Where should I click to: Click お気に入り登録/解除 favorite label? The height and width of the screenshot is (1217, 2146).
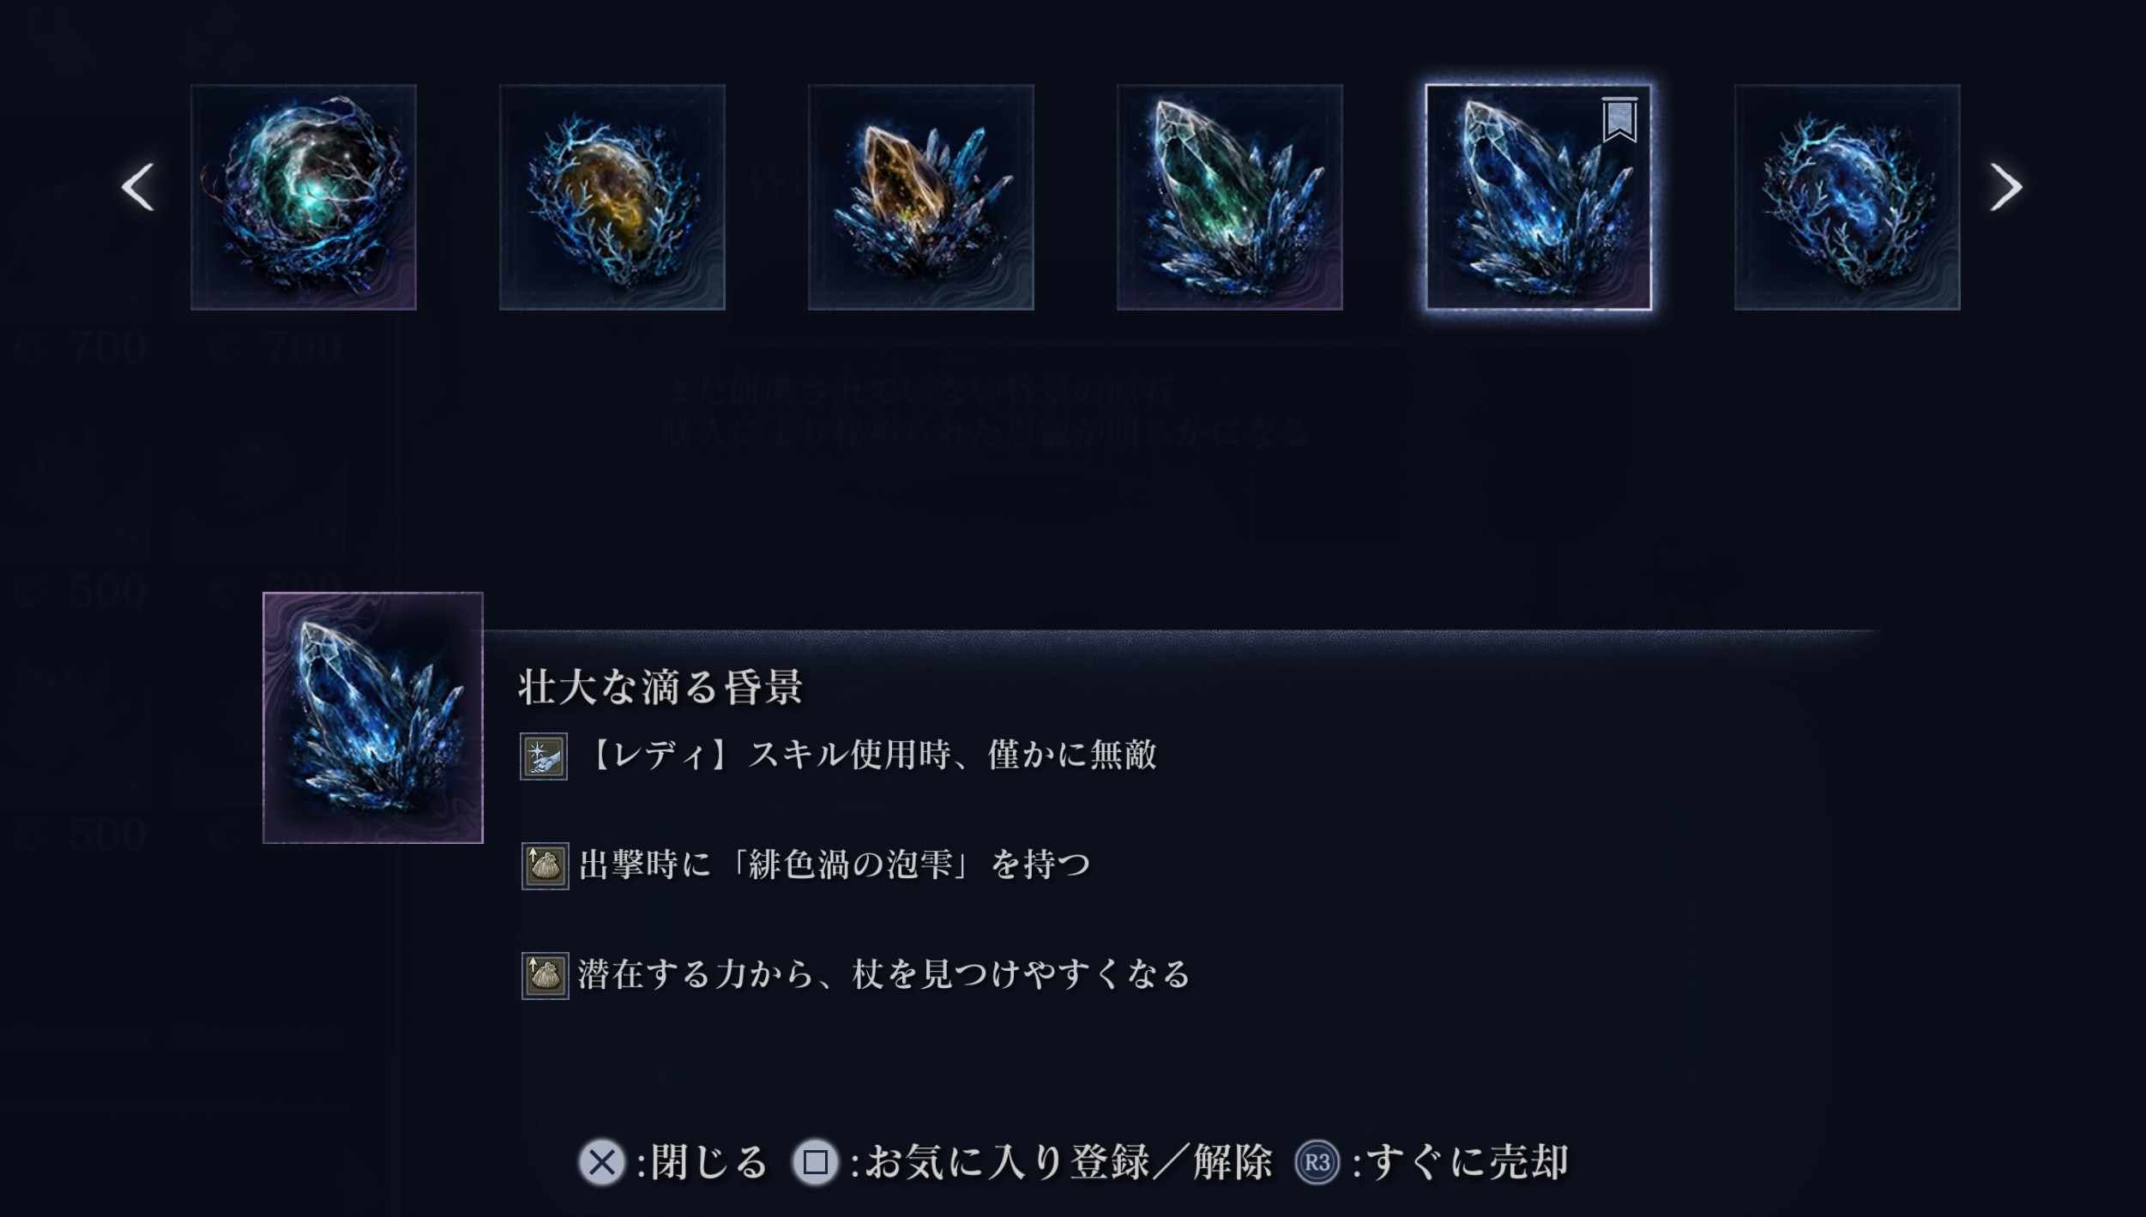tap(1069, 1163)
